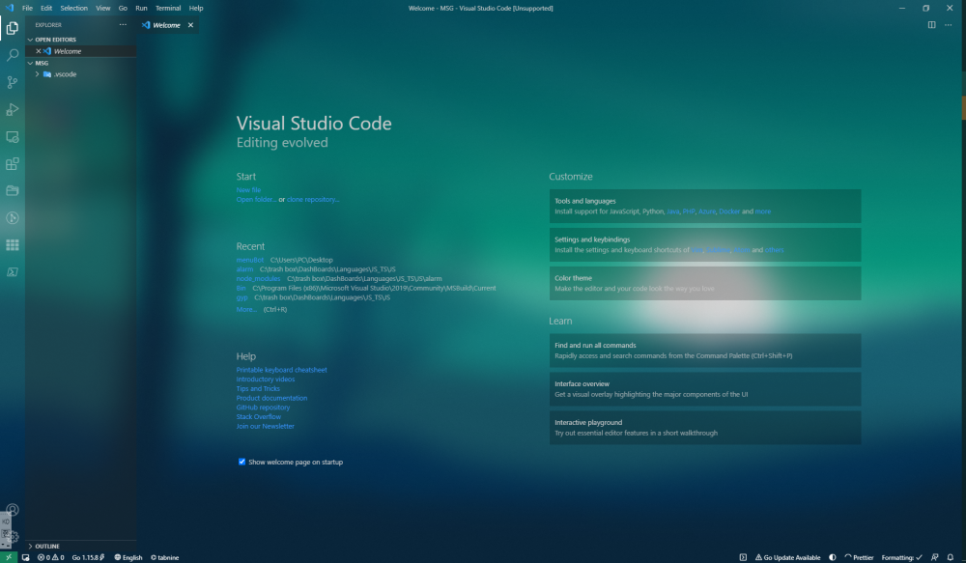Click the remote host icon in status bar
Screen dimensions: 966x563
25,557
